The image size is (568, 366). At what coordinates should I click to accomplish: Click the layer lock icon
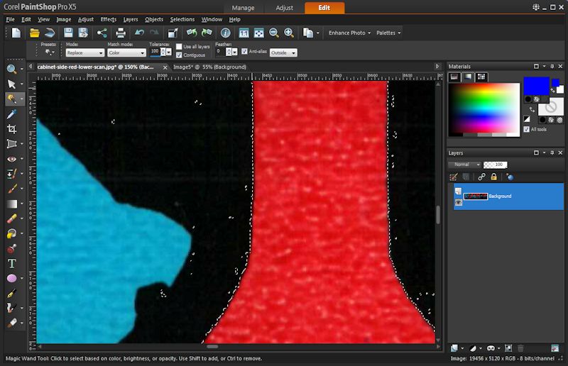pyautogui.click(x=495, y=177)
